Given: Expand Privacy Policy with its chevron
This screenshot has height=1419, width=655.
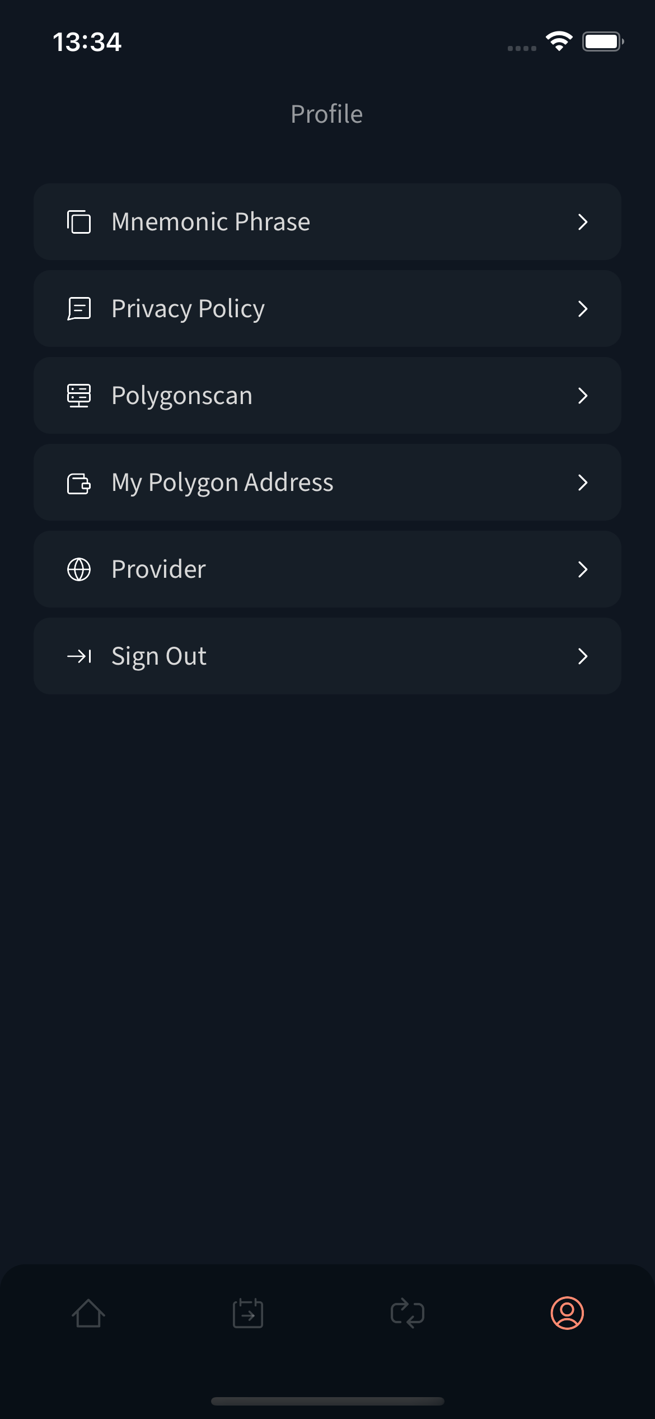Looking at the screenshot, I should (583, 309).
